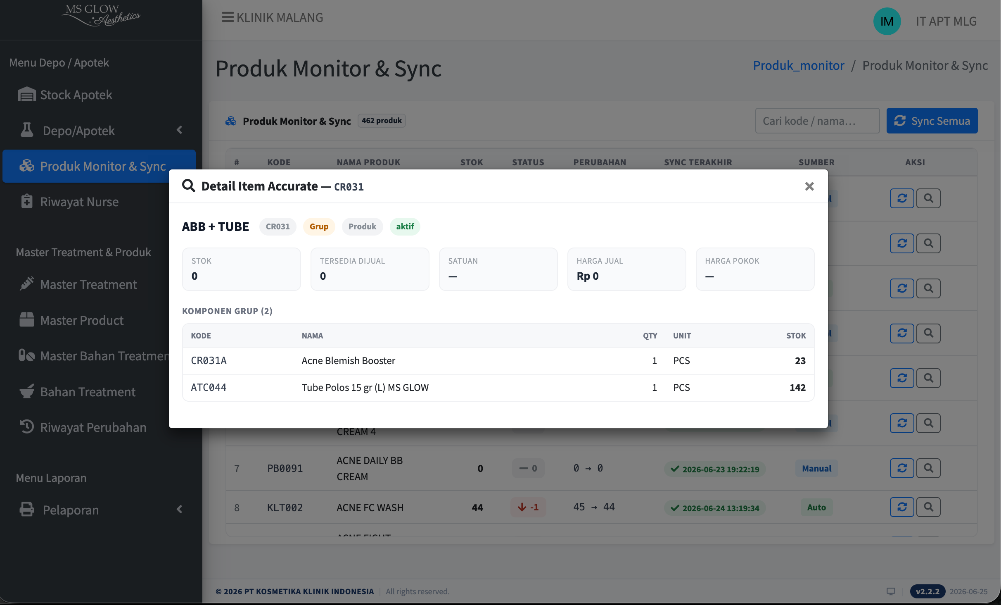
Task: Open Stock Apotek in sidebar
Action: coord(99,95)
